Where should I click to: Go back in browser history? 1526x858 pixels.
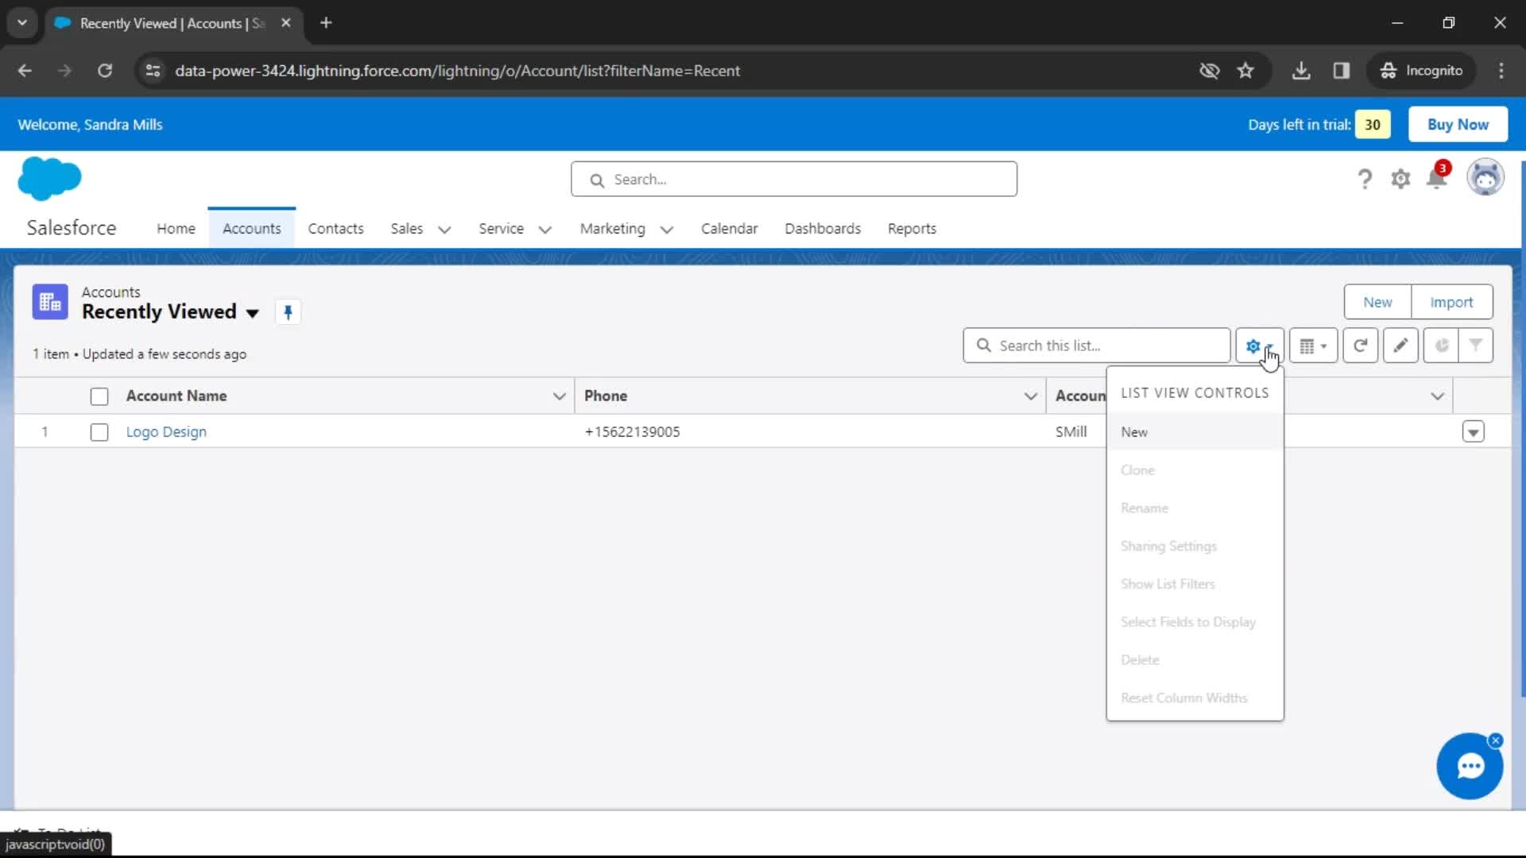pos(25,71)
